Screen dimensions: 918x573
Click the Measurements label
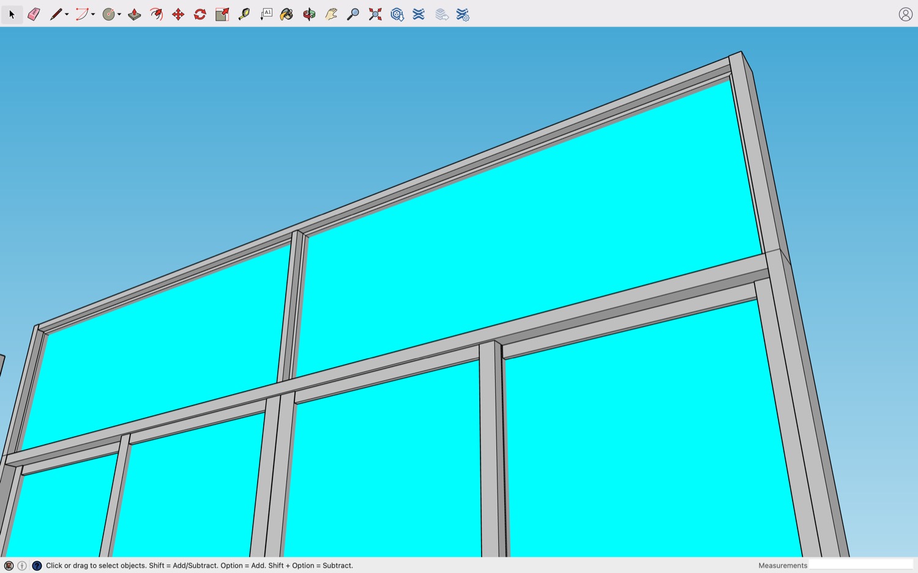[783, 566]
